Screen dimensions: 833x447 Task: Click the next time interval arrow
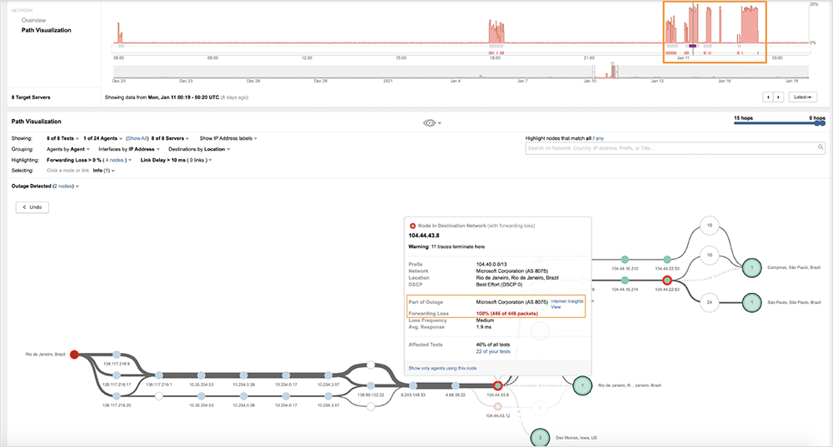click(779, 97)
